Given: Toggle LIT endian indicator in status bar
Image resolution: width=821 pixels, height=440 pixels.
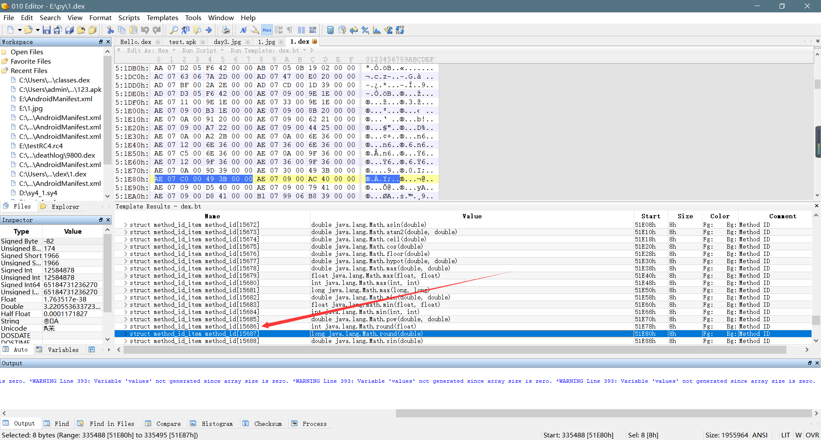Looking at the screenshot, I should coord(786,435).
